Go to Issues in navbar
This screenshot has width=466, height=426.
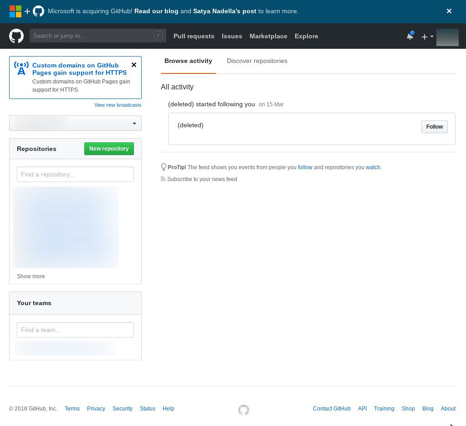pos(232,36)
